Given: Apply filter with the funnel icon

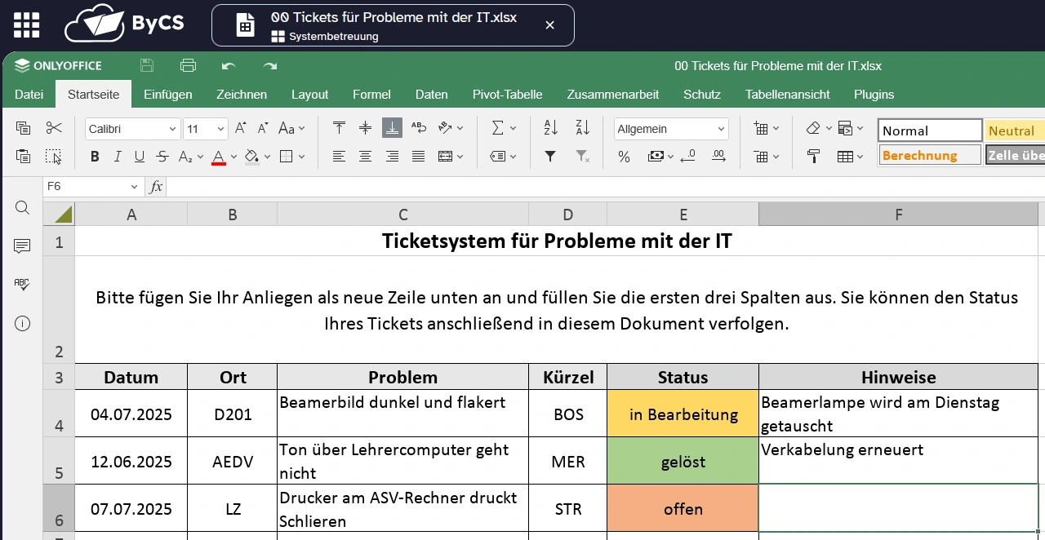Looking at the screenshot, I should coord(550,157).
